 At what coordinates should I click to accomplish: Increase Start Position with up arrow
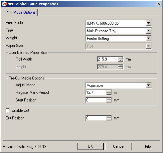[x=109, y=99]
